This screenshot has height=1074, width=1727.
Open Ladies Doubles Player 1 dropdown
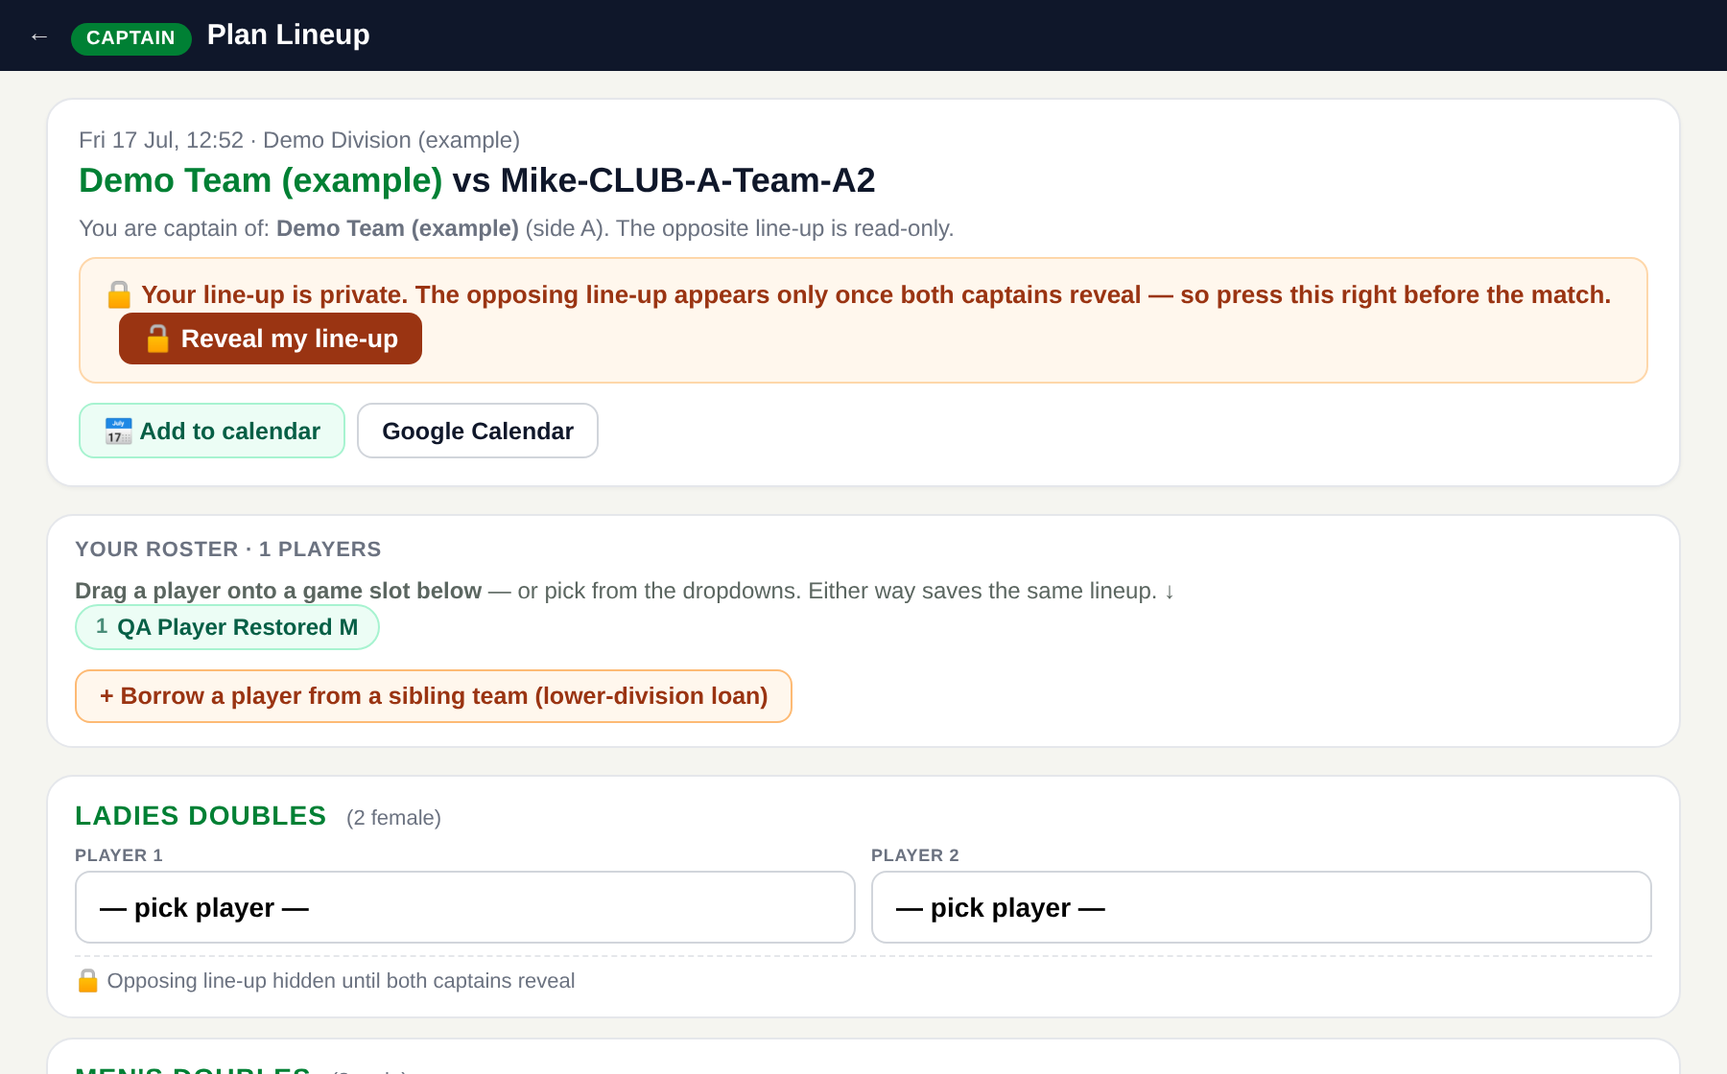tap(465, 907)
